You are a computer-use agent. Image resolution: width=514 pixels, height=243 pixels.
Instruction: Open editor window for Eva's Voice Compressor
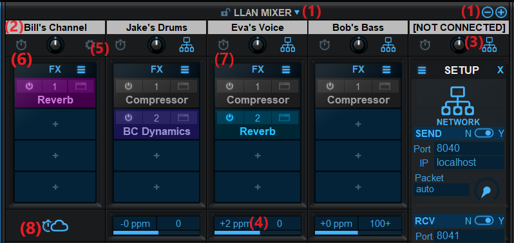(x=285, y=86)
